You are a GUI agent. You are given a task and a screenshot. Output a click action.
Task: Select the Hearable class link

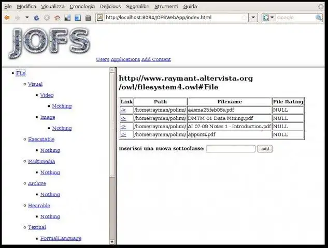coord(39,206)
